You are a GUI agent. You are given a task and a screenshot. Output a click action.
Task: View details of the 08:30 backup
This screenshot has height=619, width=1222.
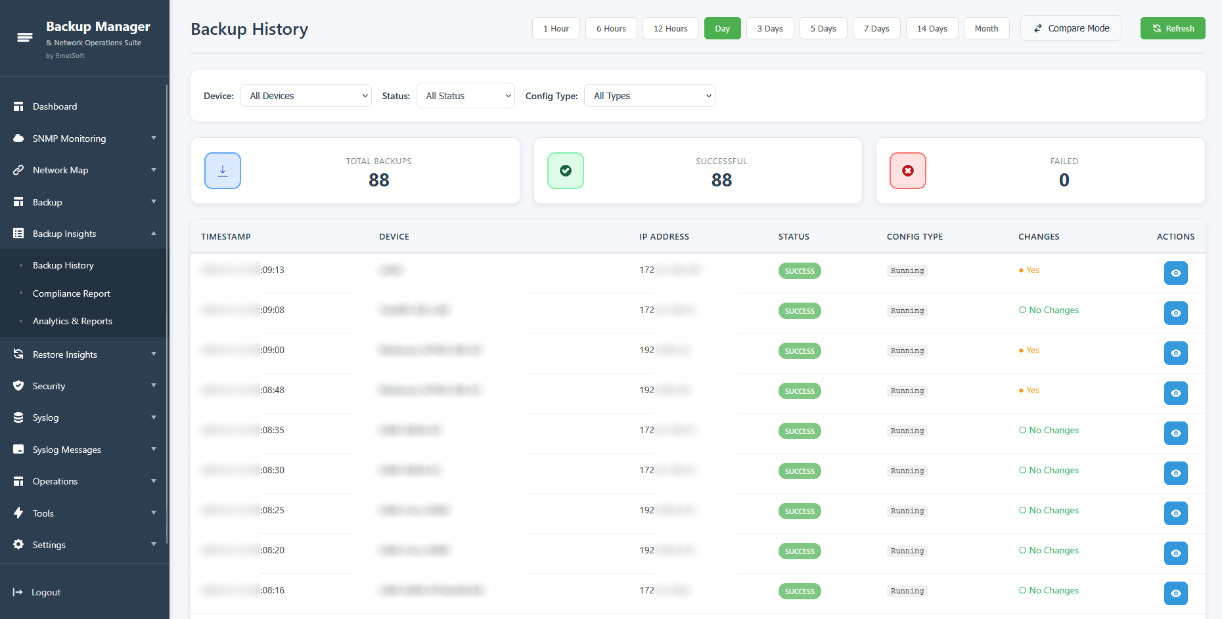click(x=1176, y=473)
